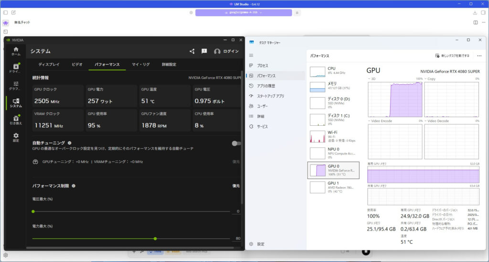
Task: Click the 引き換え (Redeem) gift icon
Action: point(16,120)
